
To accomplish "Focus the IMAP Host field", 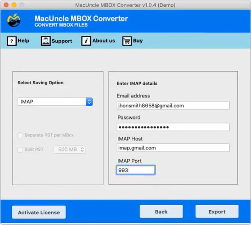I will (173, 147).
